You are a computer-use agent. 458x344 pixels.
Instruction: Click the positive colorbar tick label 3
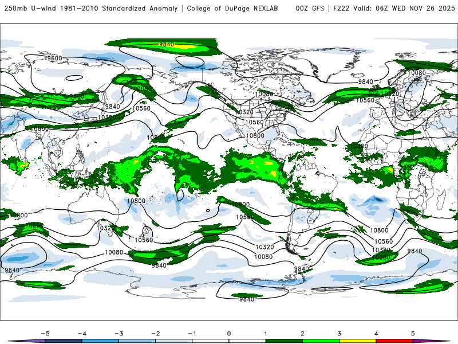[339, 334]
